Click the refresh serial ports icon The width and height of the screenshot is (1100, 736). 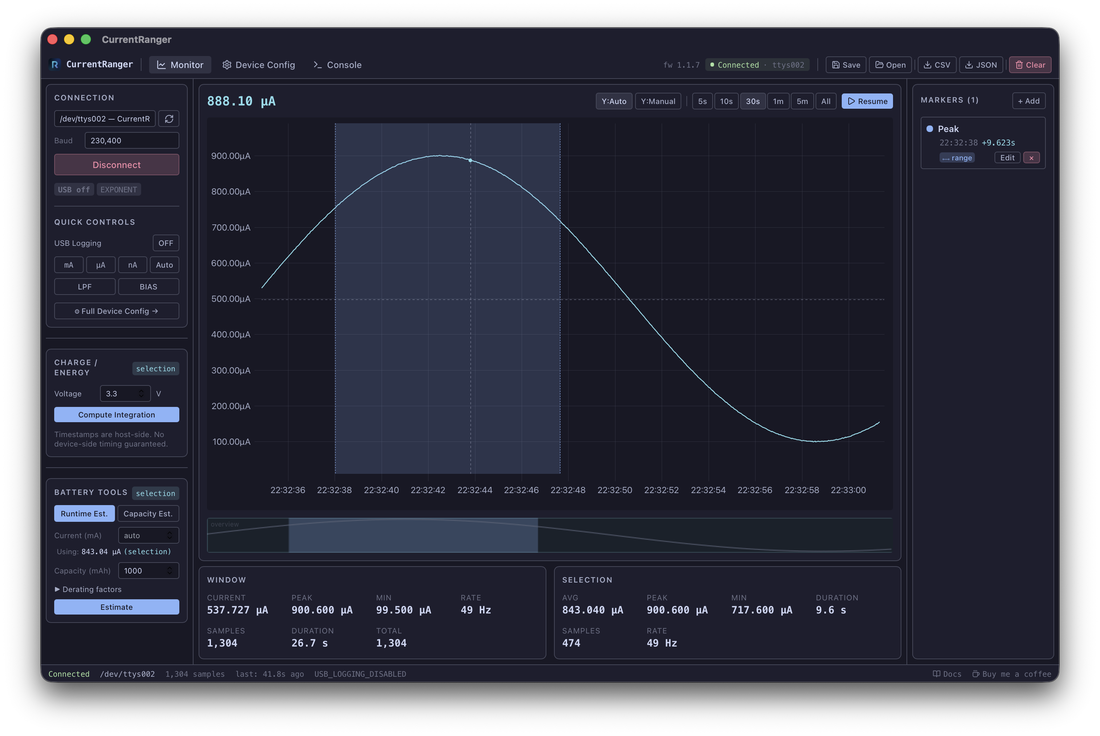169,119
